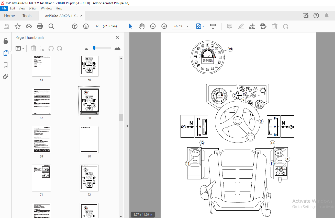
Task: Add document to favorites with star icon
Action: 17,26
